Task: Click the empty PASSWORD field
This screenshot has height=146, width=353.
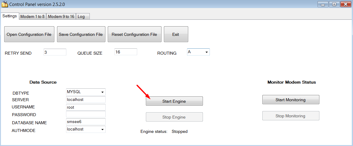Action: [86, 114]
